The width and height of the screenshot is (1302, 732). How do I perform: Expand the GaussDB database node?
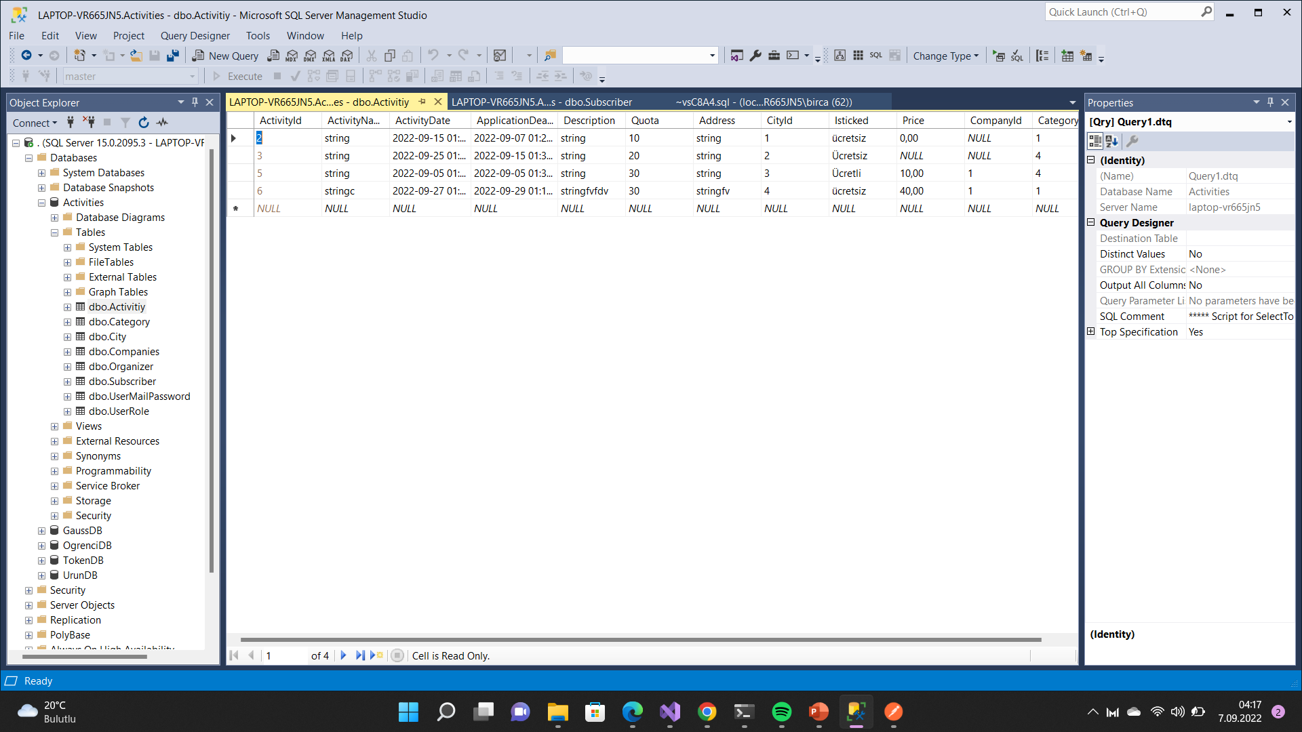click(x=41, y=531)
